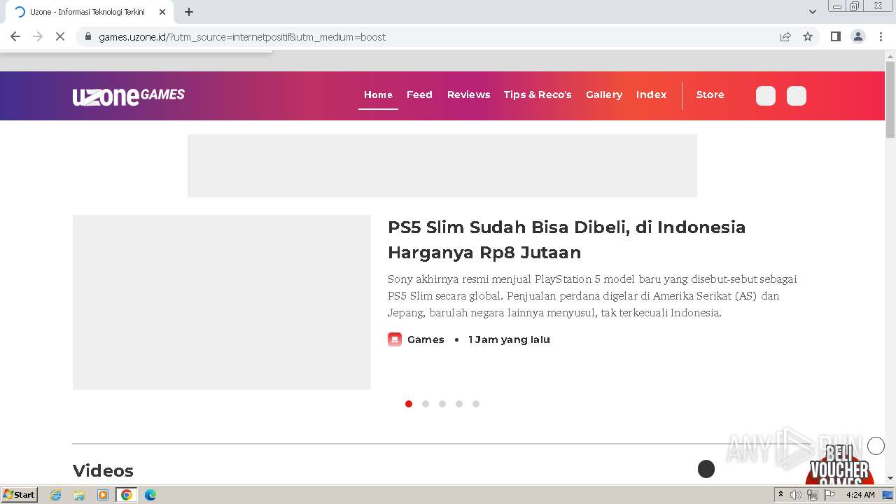The width and height of the screenshot is (896, 504).
Task: Click the dark round floating button
Action: coord(706,469)
